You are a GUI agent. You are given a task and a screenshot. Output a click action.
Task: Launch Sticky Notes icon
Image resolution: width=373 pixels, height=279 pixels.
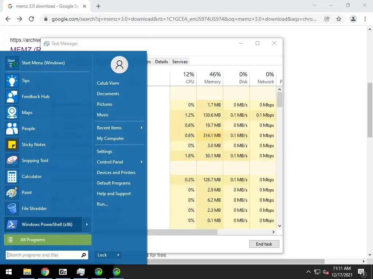tap(12, 145)
